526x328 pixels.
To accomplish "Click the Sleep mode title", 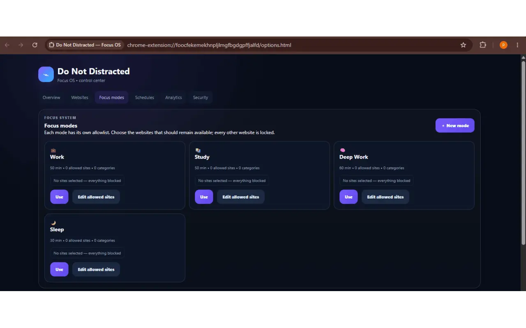I will tap(57, 230).
